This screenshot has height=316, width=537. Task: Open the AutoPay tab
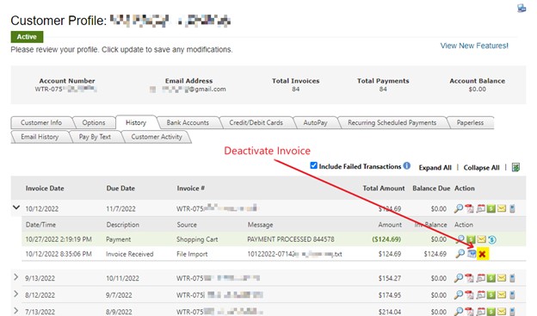click(x=315, y=123)
